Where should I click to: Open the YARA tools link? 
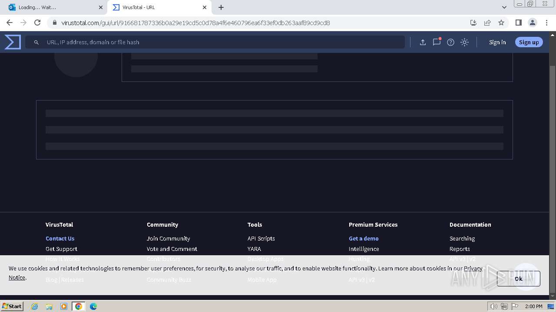tap(254, 249)
